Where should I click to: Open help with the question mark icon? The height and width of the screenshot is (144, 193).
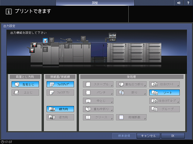(x=188, y=3)
